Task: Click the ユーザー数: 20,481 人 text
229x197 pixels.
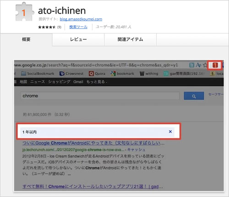Action: (x=113, y=27)
